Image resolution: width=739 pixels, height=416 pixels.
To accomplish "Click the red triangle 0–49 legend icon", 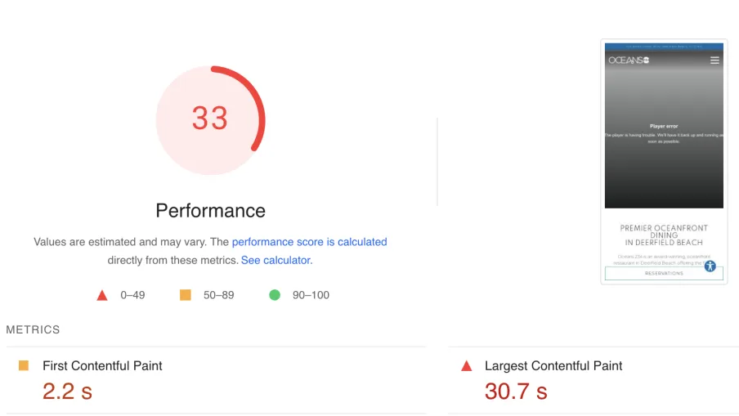I will (x=102, y=295).
